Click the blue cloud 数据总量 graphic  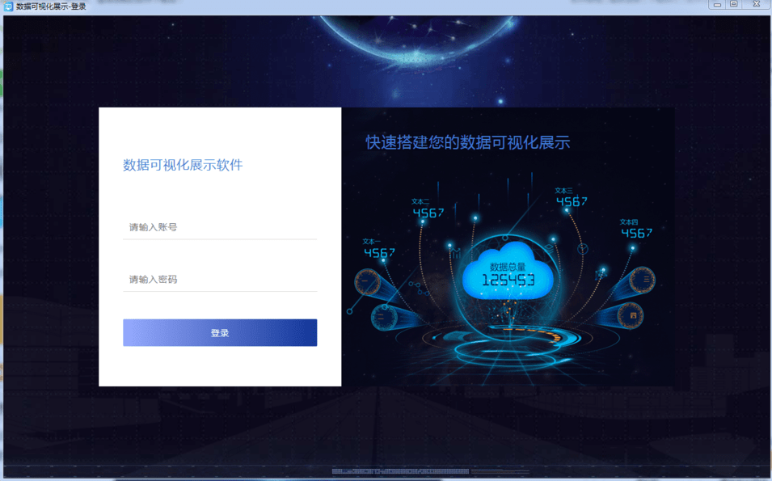(x=508, y=272)
